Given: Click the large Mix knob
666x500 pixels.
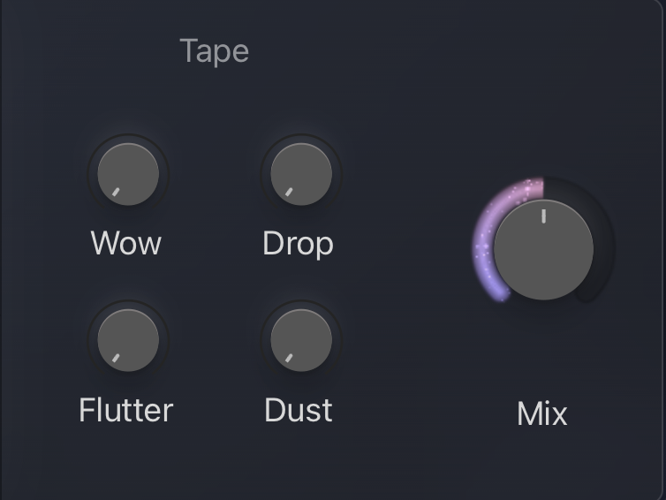Looking at the screenshot, I should [x=543, y=250].
